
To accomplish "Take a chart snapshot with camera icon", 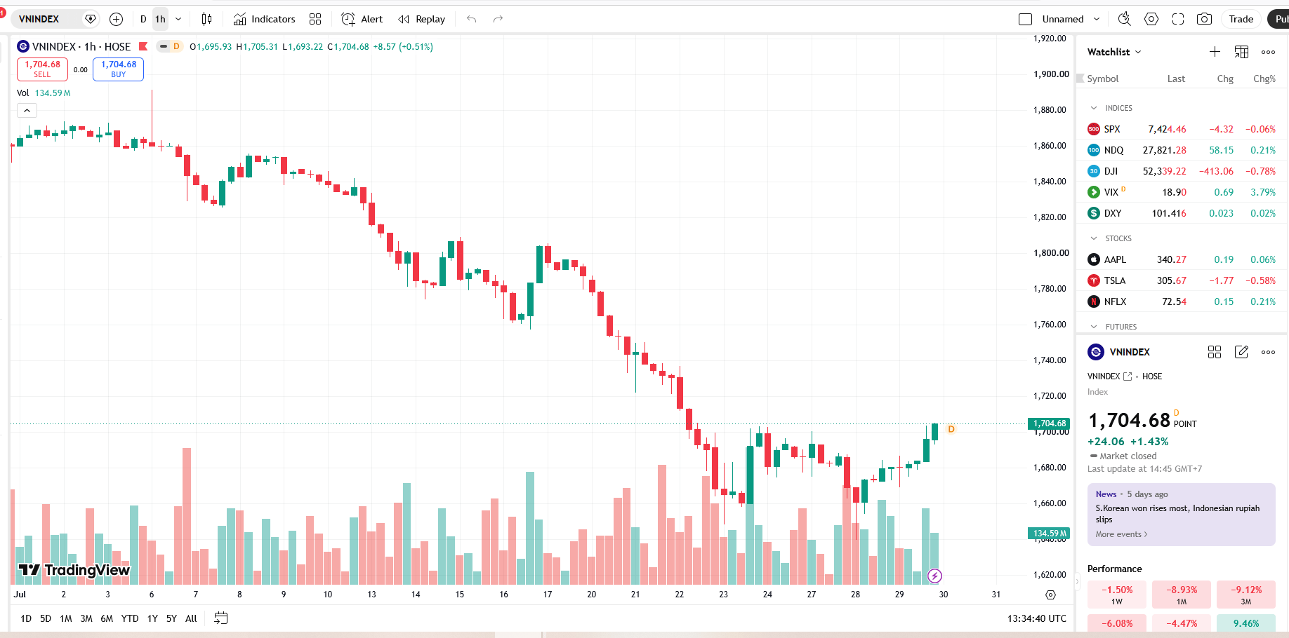I will tap(1204, 19).
